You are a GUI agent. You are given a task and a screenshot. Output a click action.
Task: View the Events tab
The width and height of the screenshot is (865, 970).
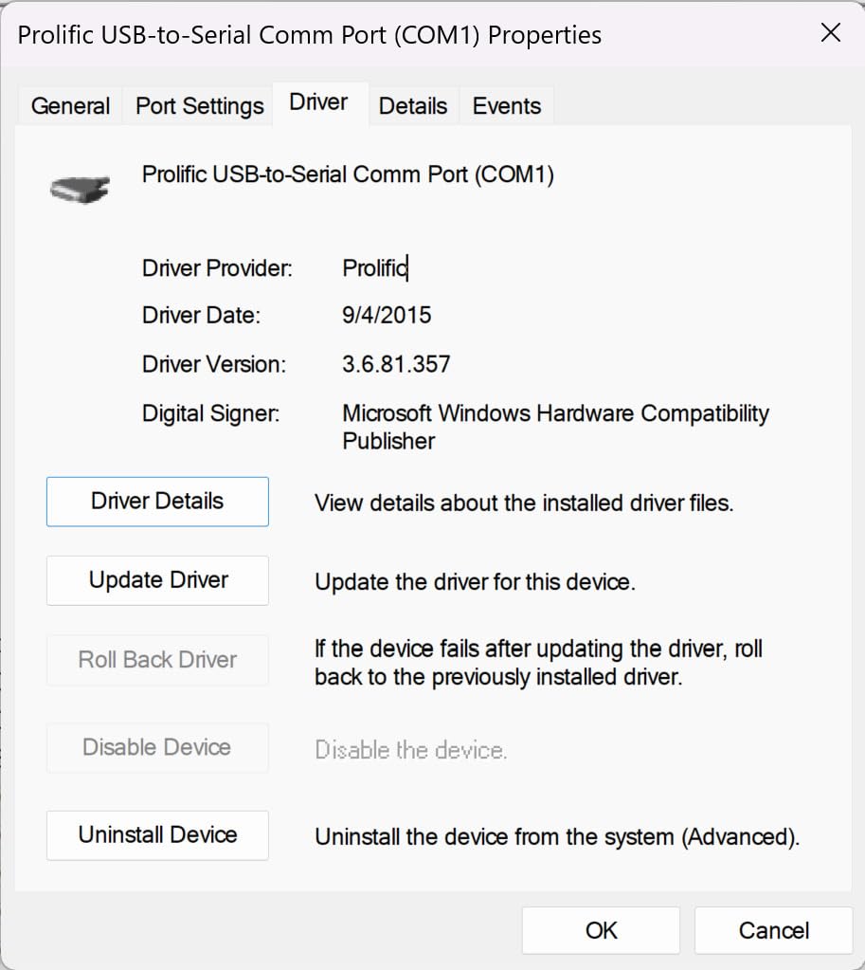pyautogui.click(x=506, y=106)
